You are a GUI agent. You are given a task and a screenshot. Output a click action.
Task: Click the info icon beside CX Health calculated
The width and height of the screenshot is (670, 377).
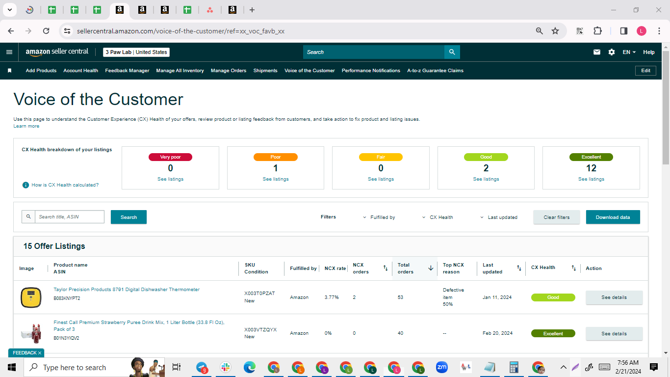[x=26, y=185]
